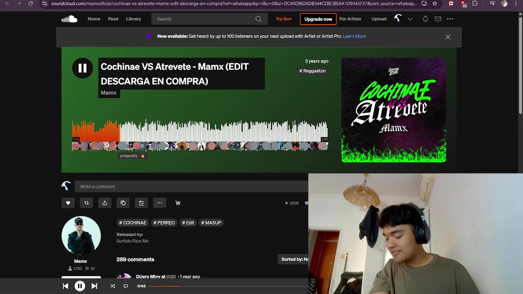Click the Write a comment field

coord(191,187)
